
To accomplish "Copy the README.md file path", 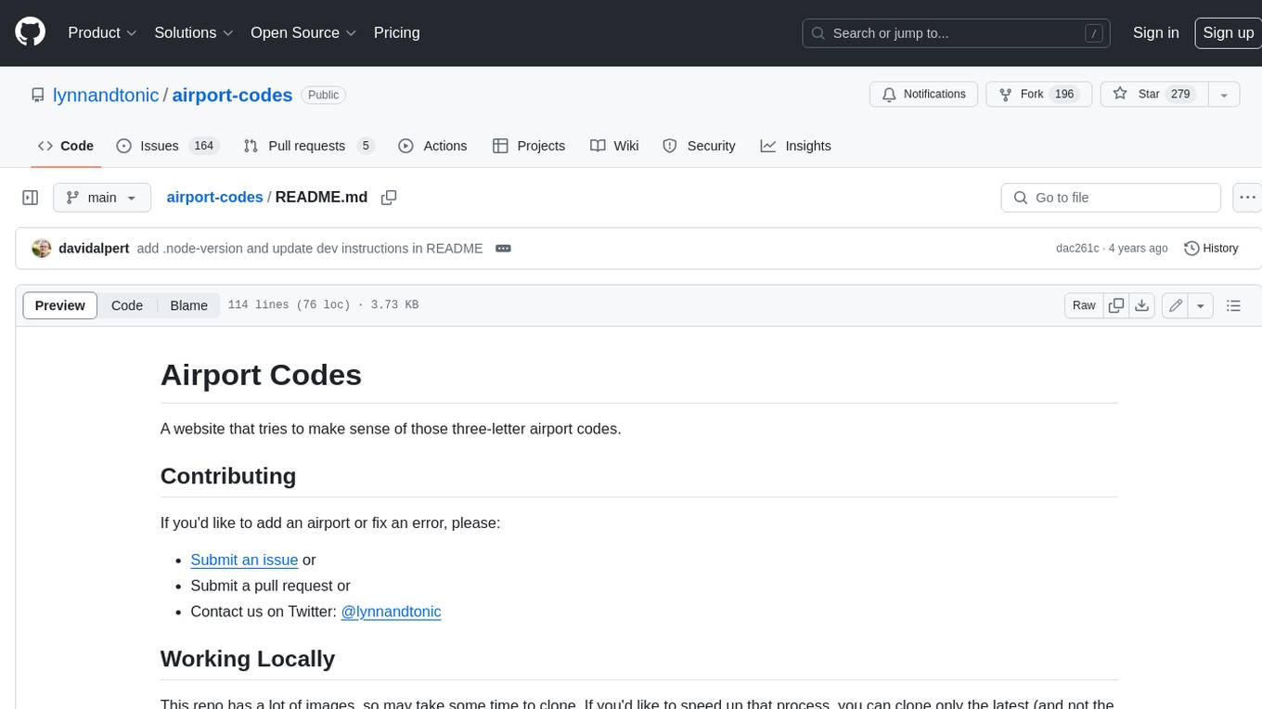I will tap(389, 198).
